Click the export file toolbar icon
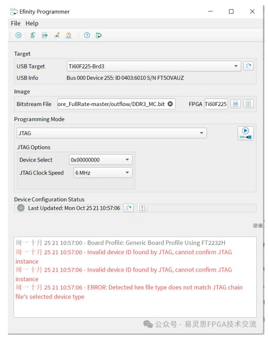Screen dimensions: 268x339 [x=45, y=35]
